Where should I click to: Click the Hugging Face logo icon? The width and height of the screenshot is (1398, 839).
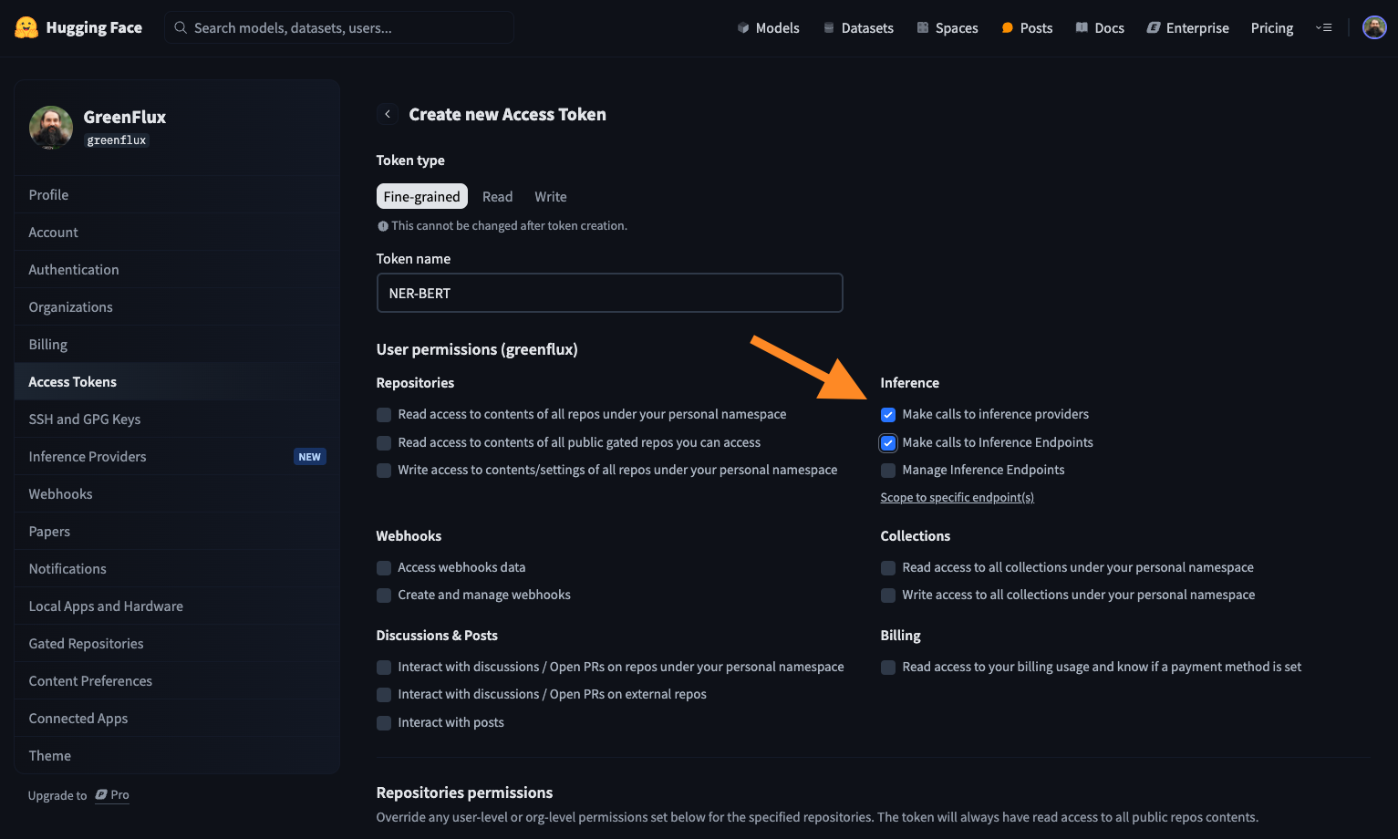point(26,27)
